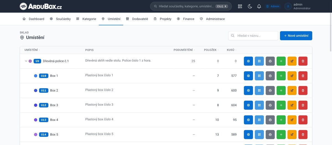The image size is (332, 145).
Task: Switch to the Dodavatelé tab
Action: tap(137, 19)
